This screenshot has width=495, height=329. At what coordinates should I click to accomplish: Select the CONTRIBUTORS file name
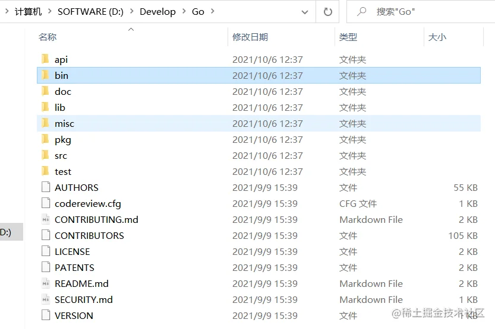pos(89,235)
